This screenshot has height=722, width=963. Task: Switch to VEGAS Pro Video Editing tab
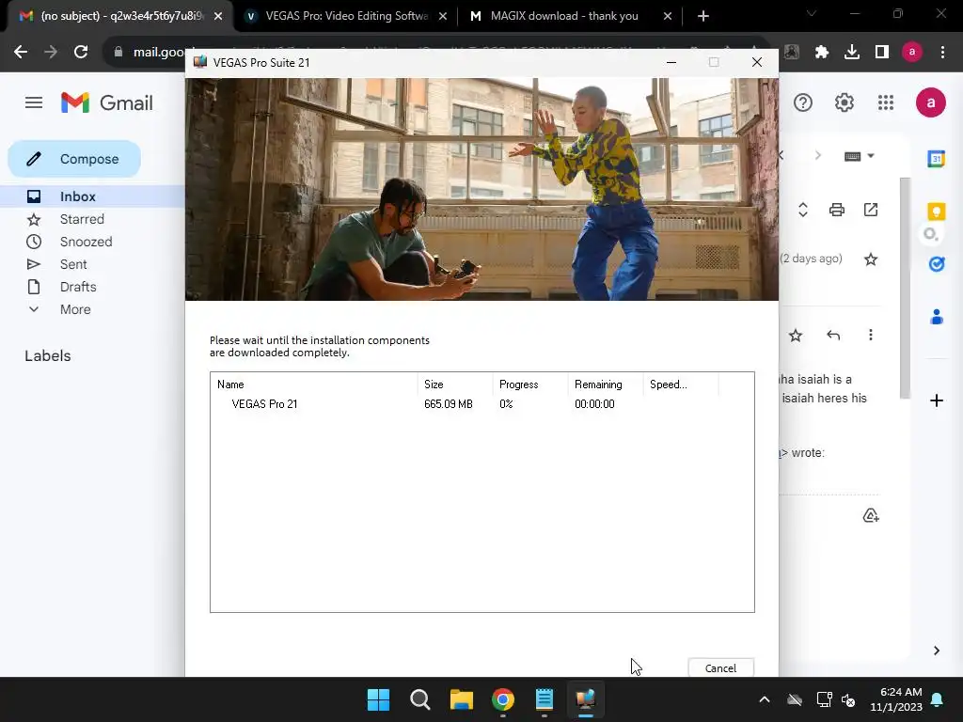pos(347,16)
